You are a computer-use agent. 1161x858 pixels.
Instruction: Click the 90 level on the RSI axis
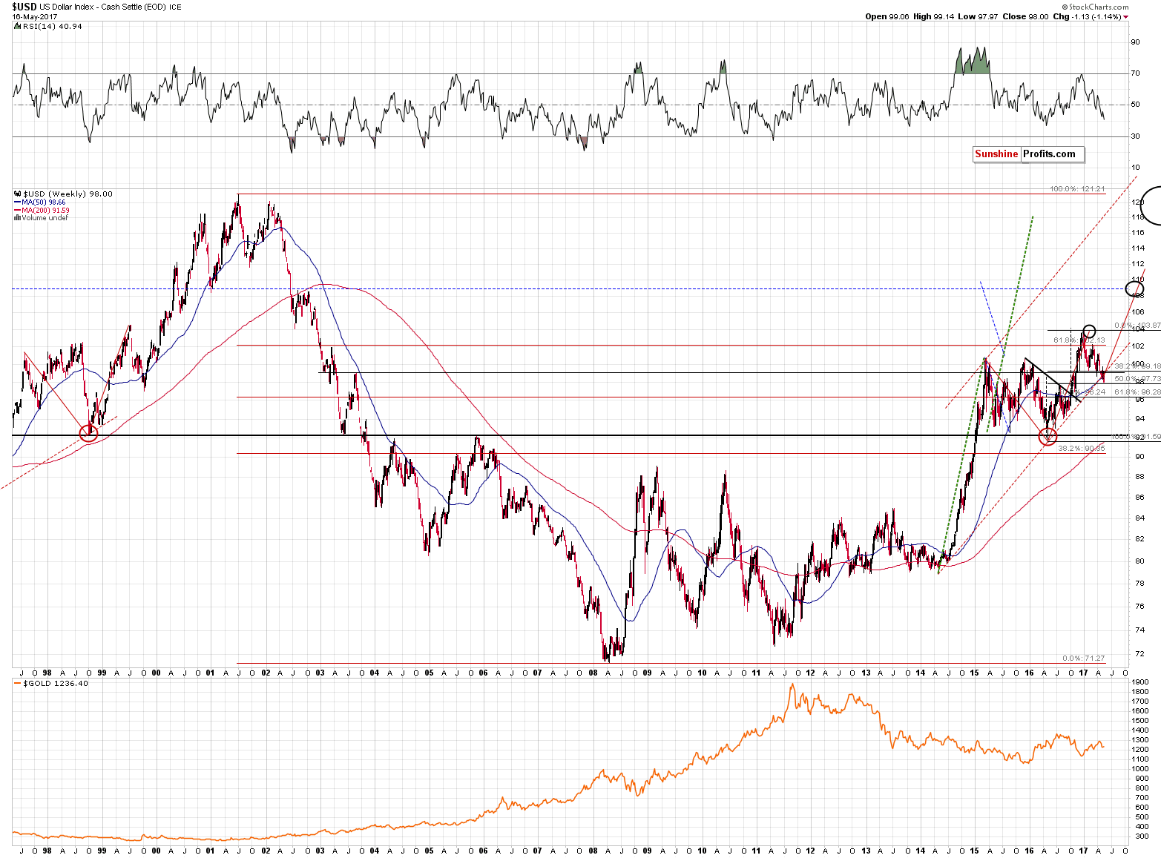click(1135, 42)
